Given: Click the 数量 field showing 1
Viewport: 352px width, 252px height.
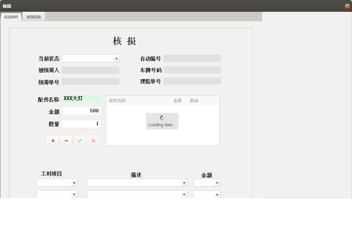Looking at the screenshot, I should pyautogui.click(x=81, y=123).
